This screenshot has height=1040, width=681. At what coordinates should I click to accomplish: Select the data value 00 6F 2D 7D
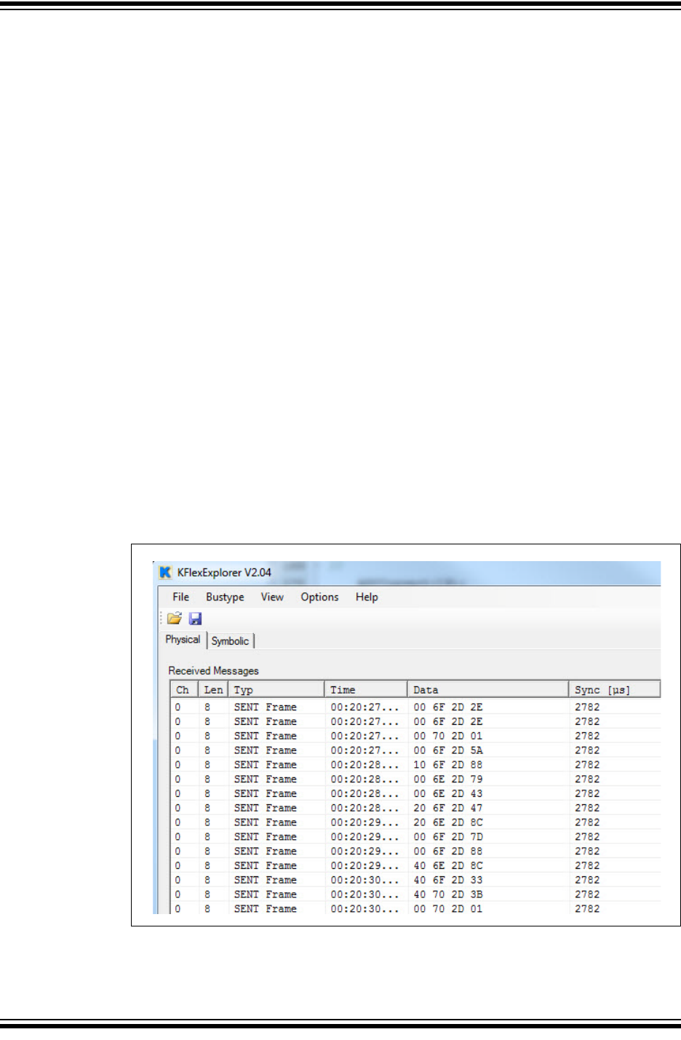[448, 837]
